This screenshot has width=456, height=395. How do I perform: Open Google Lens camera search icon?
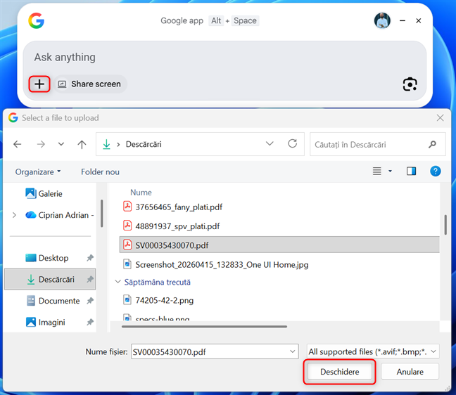(x=410, y=84)
